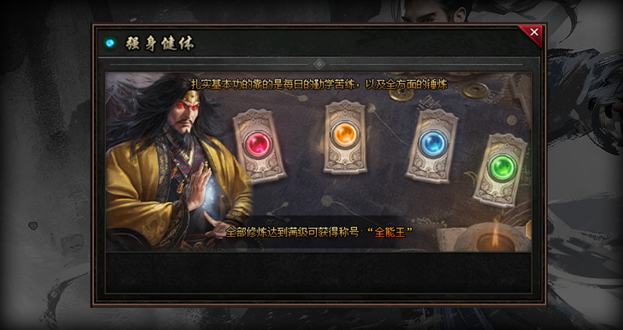The width and height of the screenshot is (623, 330).
Task: Select the green orb tablet
Action: click(x=500, y=170)
